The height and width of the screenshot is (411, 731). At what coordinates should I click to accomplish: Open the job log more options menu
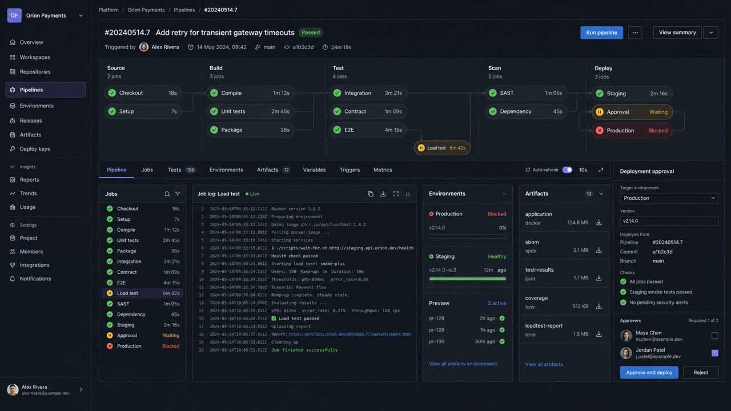[408, 194]
